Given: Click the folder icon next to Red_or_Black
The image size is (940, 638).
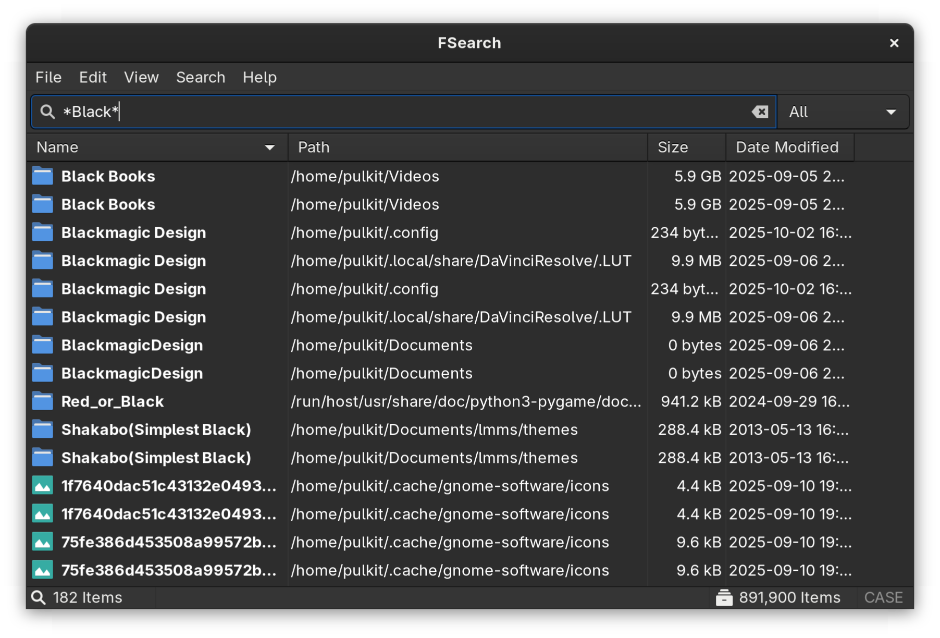Looking at the screenshot, I should pos(42,401).
